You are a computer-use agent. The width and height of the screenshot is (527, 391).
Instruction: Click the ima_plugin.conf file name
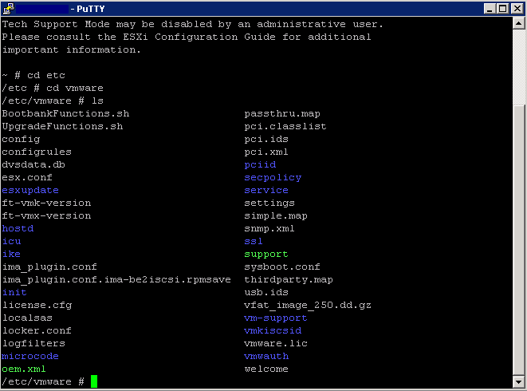click(49, 267)
